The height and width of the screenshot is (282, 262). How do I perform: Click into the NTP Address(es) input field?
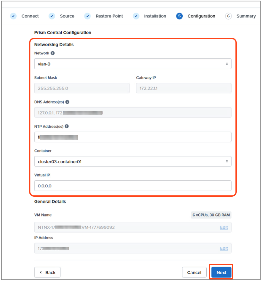pos(133,137)
